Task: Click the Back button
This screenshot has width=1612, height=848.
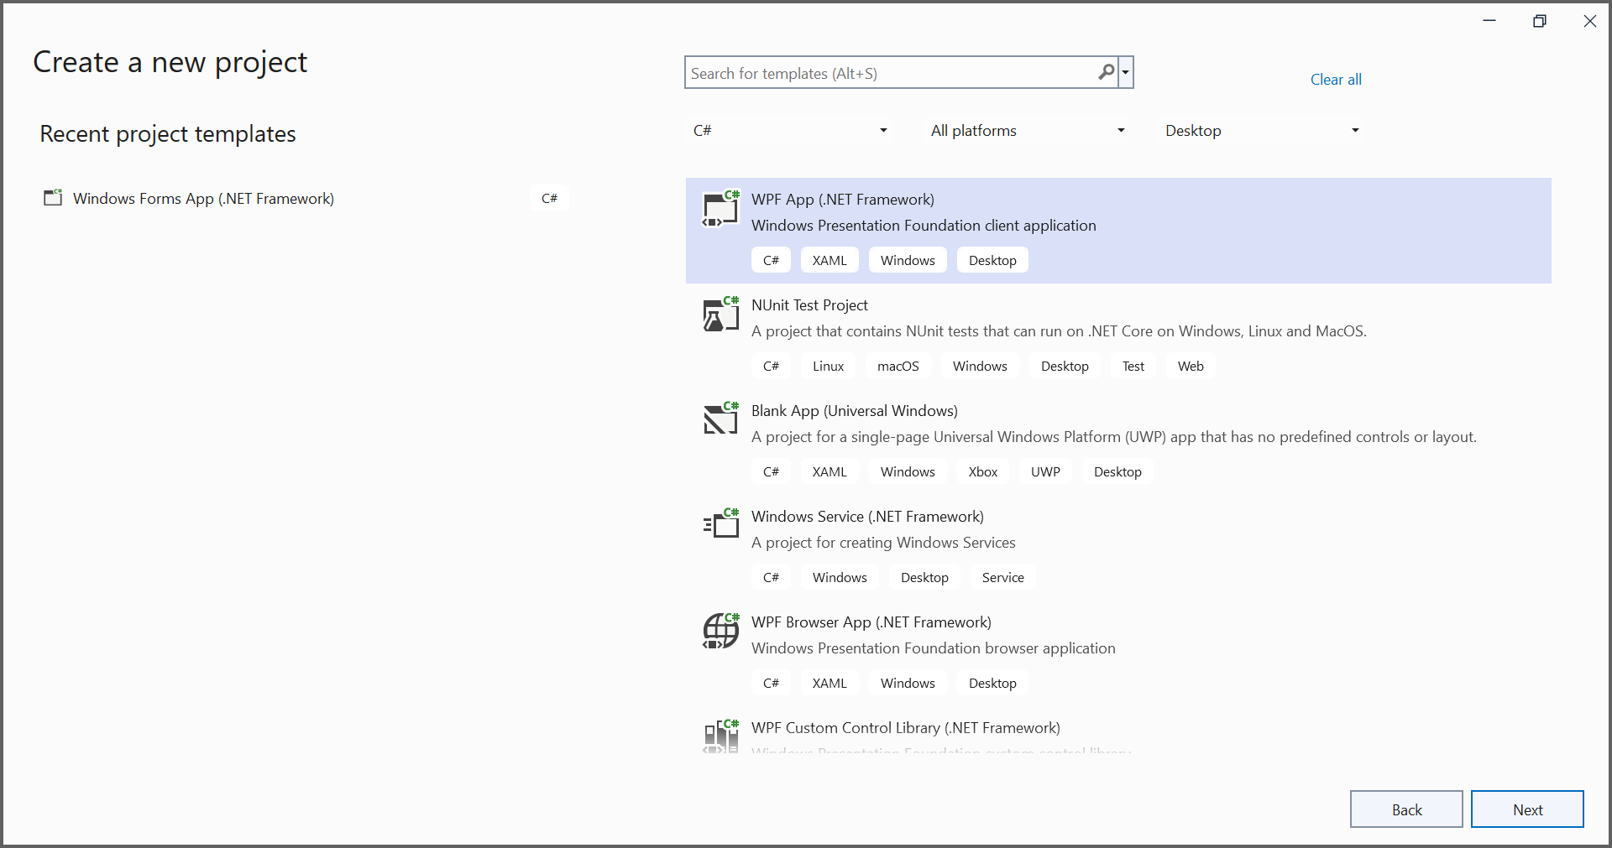Action: coord(1406,809)
